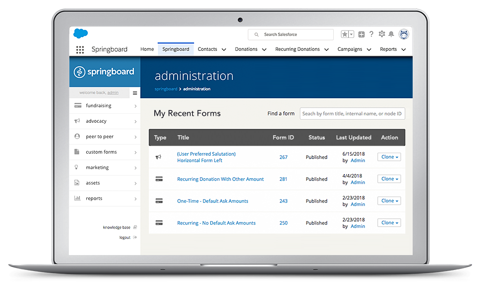This screenshot has height=282, width=482.
Task: Open the fundraising sidebar menu
Action: pyautogui.click(x=104, y=106)
